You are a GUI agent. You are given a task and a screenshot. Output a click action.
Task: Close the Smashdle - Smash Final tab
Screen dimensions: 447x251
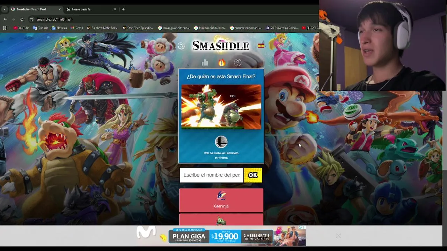coord(59,9)
